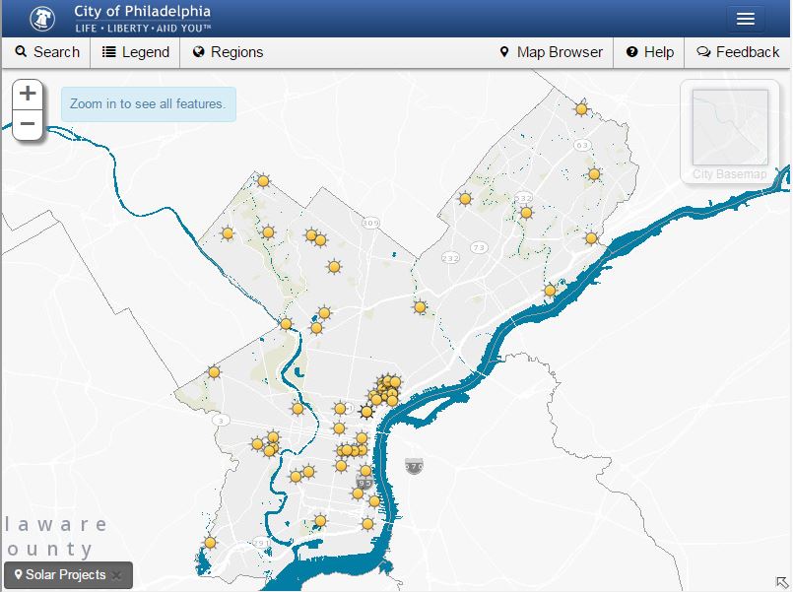The height and width of the screenshot is (592, 793).
Task: Dismiss the Zoom in notification banner
Action: [x=148, y=103]
